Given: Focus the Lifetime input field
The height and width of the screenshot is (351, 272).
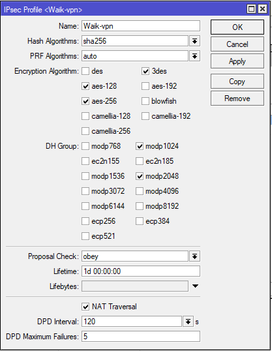Looking at the screenshot, I should tap(141, 271).
